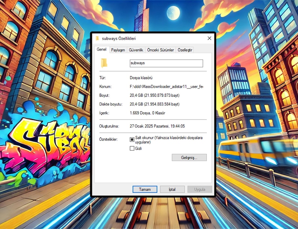Cancel with the İptal button
Screen dimensions: 298x229
(x=172, y=189)
